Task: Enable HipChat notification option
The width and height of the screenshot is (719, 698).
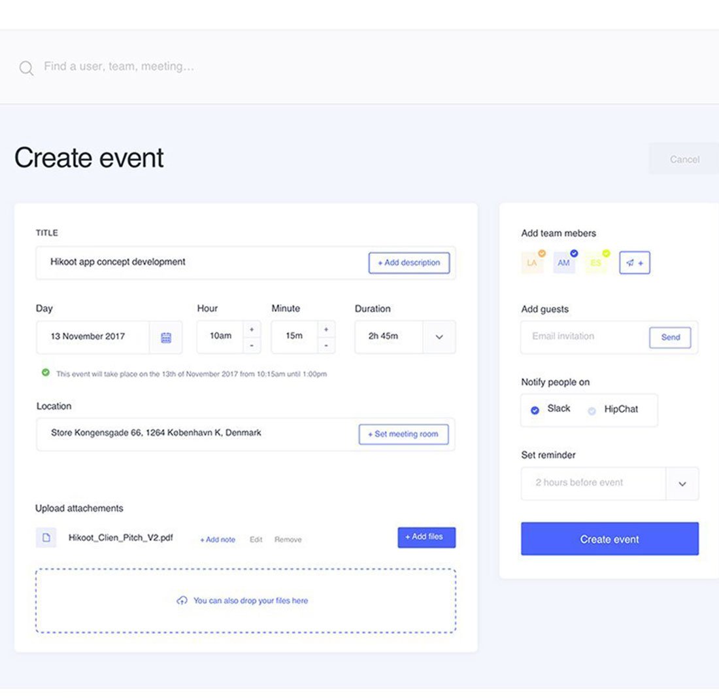Action: (592, 411)
